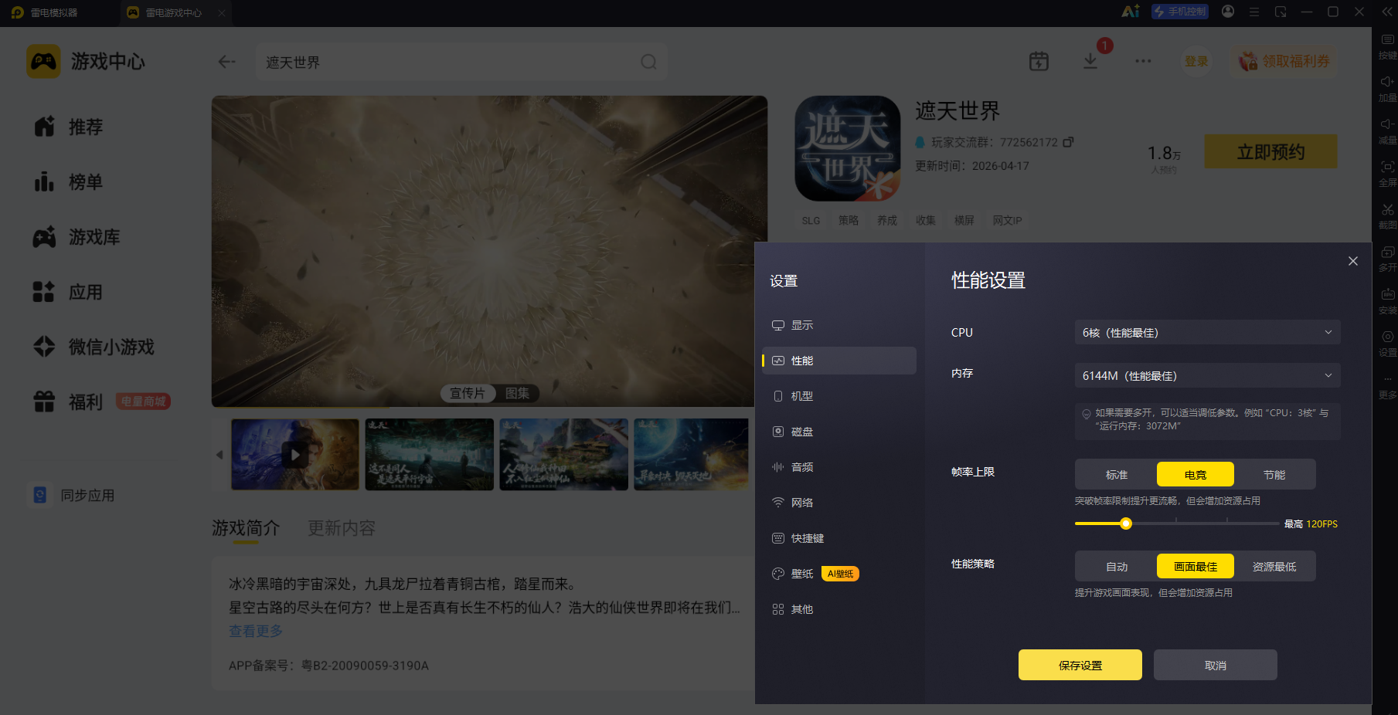The image size is (1398, 715).
Task: Open the 按键 key mapping tool
Action: tap(1388, 46)
